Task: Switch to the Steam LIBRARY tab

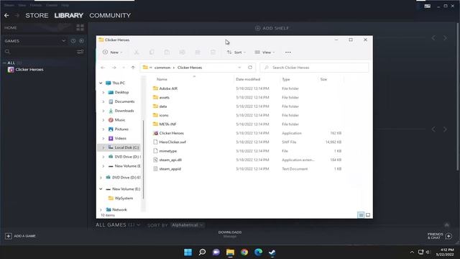Action: point(69,15)
